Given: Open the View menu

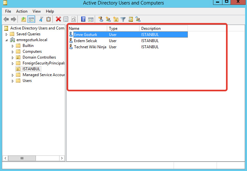Looking at the screenshot, I should [37, 11].
